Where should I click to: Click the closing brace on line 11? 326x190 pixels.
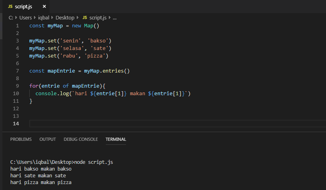pos(31,101)
